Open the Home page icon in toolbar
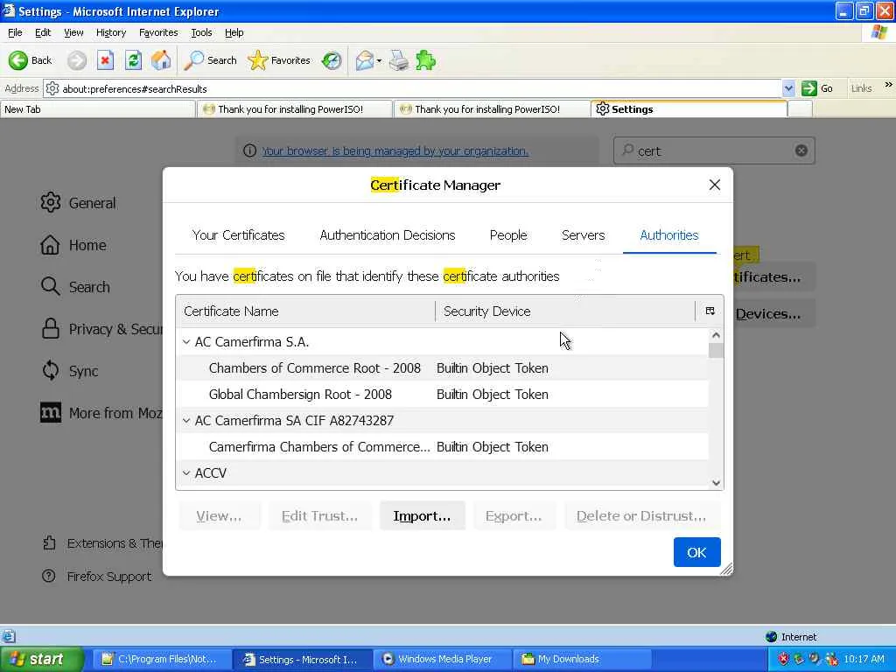Screen dimensions: 896x672 (161, 60)
